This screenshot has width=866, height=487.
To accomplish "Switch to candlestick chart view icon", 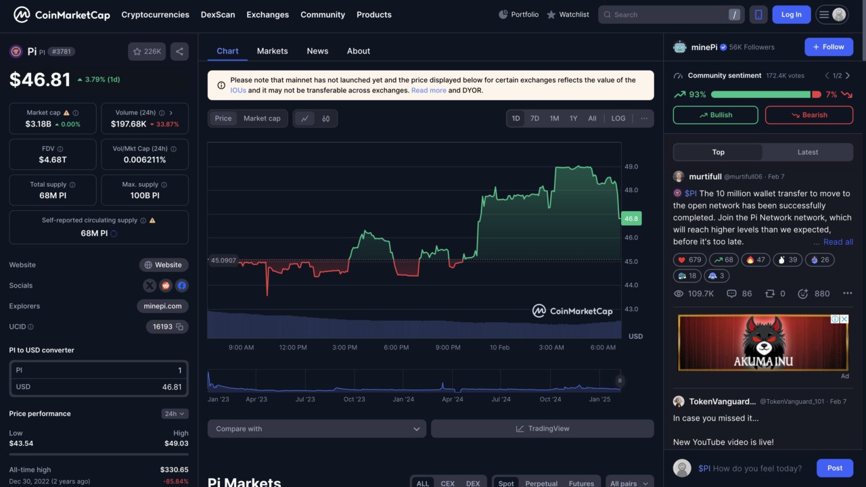I will coord(326,118).
